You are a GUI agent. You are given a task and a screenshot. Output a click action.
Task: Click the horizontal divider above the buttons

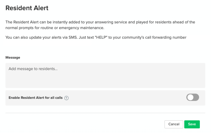[105, 113]
